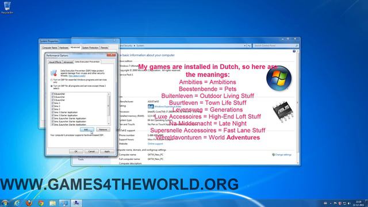Click Apply in Performance Options

tap(107, 151)
